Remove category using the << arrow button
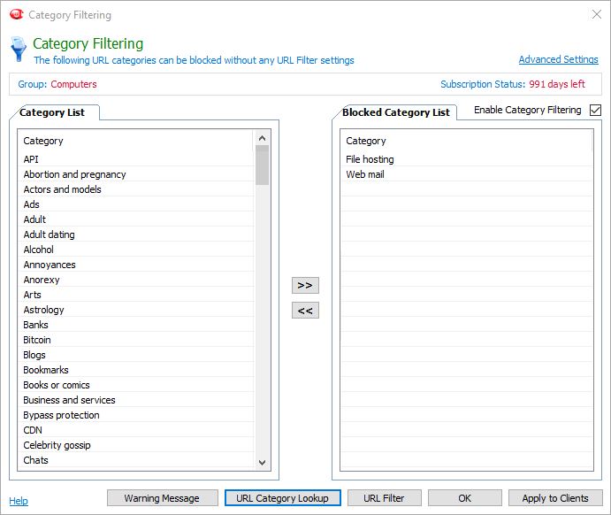611x515 pixels. 305,311
